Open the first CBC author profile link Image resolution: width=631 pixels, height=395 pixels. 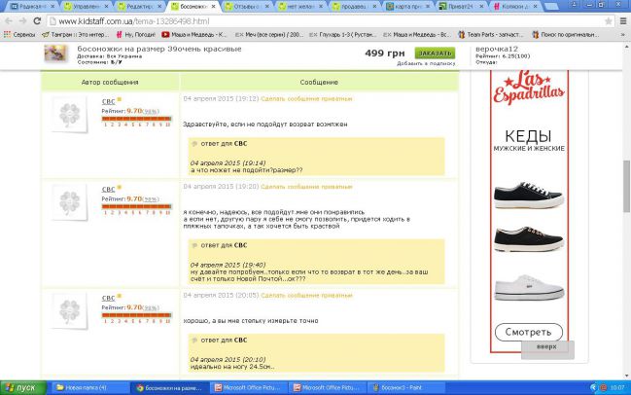pos(108,102)
